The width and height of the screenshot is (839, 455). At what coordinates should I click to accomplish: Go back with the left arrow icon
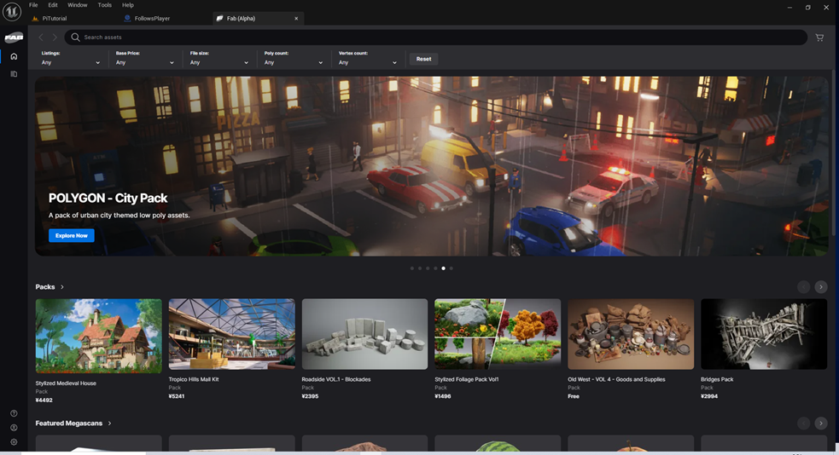pyautogui.click(x=41, y=37)
